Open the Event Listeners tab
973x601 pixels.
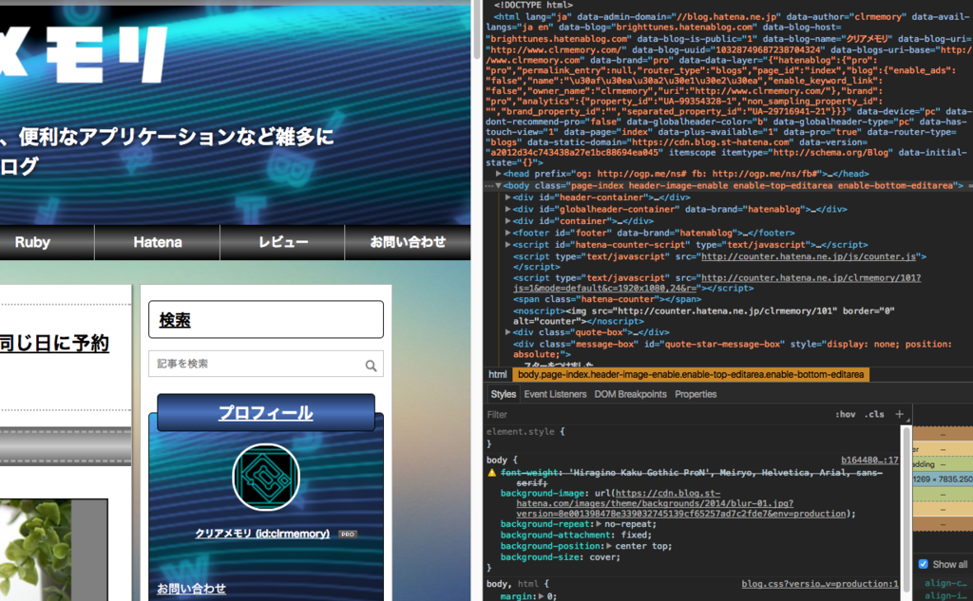click(555, 394)
